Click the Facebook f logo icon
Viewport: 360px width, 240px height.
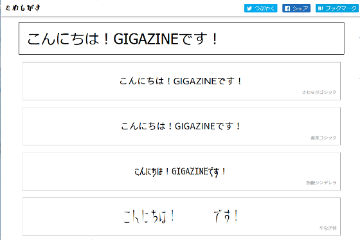[287, 8]
